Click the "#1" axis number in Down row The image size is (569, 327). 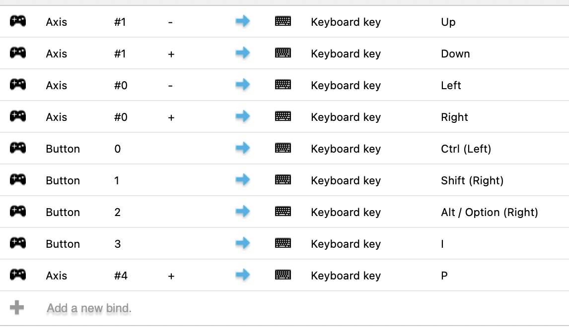tap(120, 54)
